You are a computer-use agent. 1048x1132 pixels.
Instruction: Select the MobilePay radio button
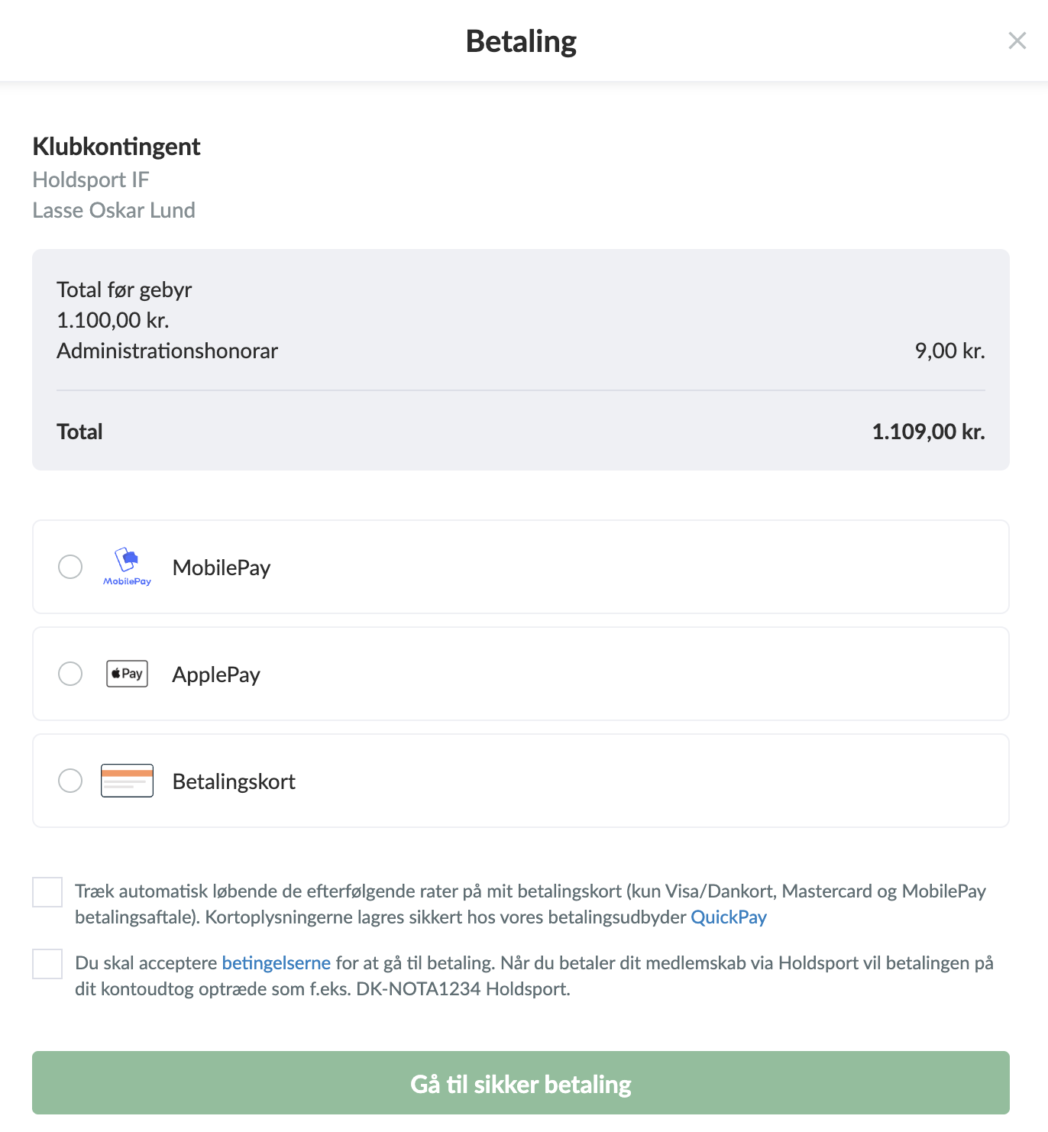(x=70, y=567)
